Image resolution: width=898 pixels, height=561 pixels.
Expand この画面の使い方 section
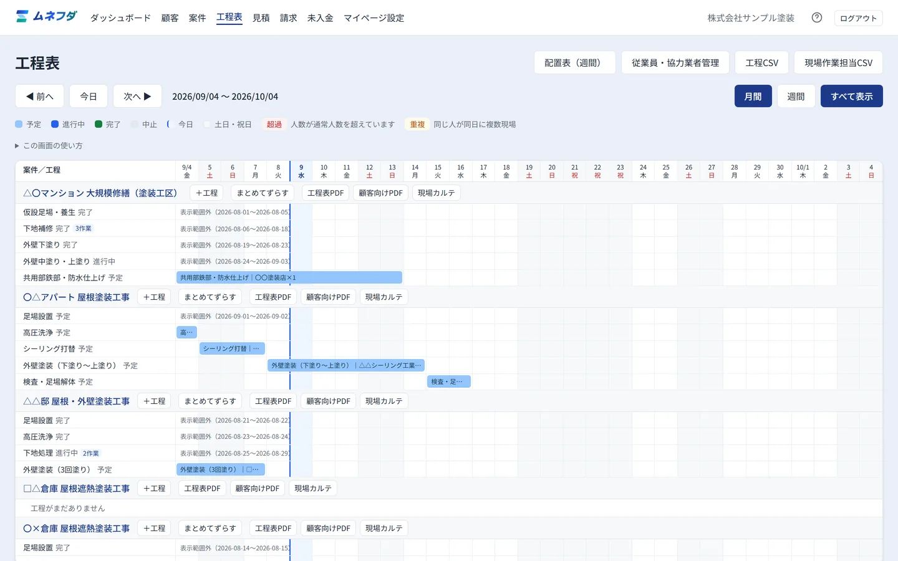point(49,146)
